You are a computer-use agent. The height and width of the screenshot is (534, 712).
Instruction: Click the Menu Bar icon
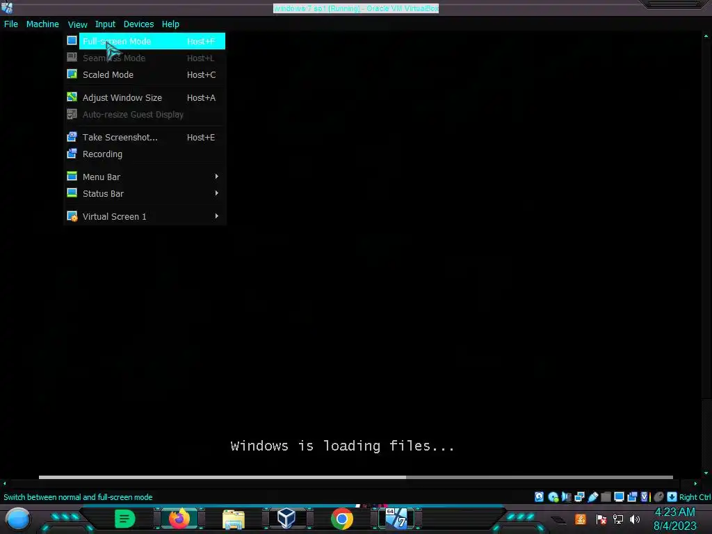point(72,176)
